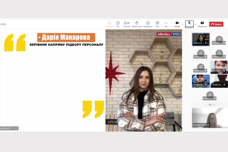Screen dimensions: 228x152
Task: Open Реагувати reactions menu
Action: [x=148, y=24]
